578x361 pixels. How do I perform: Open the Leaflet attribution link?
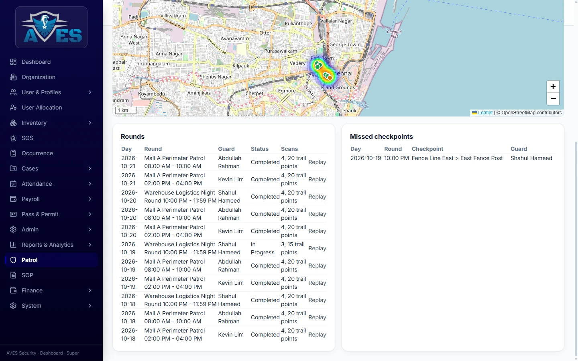(x=482, y=113)
